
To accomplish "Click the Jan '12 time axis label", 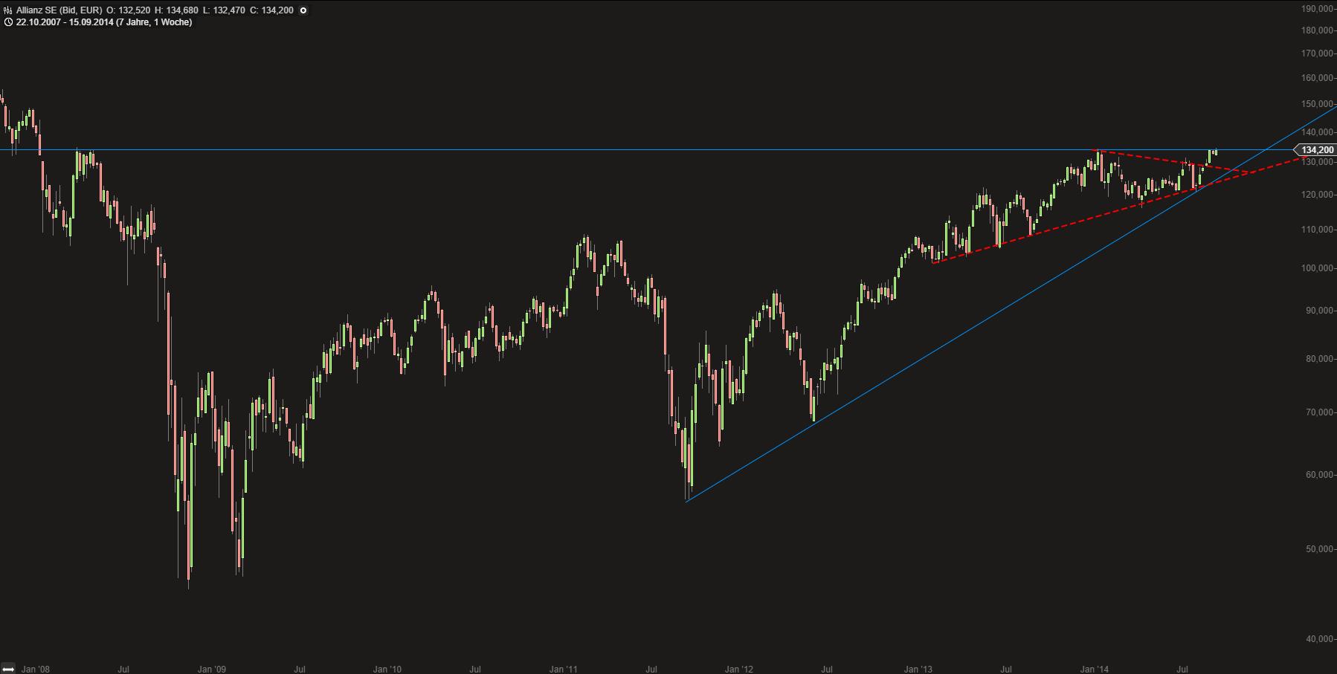I will tap(738, 669).
